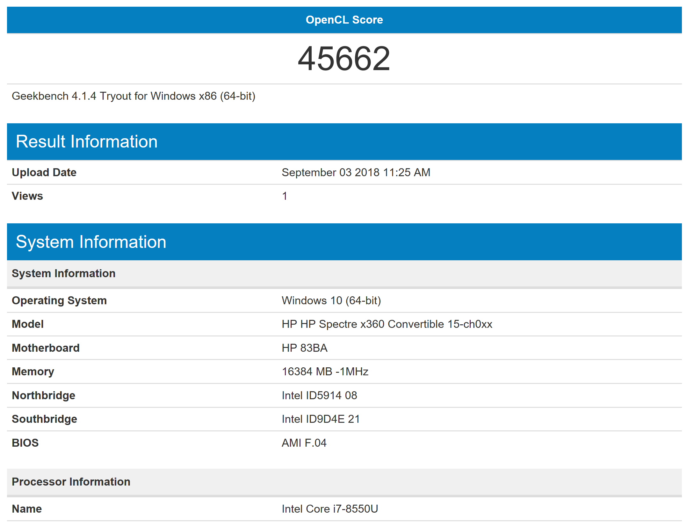The height and width of the screenshot is (526, 694).
Task: Select the Intel ID9D4E 21 value
Action: 321,419
